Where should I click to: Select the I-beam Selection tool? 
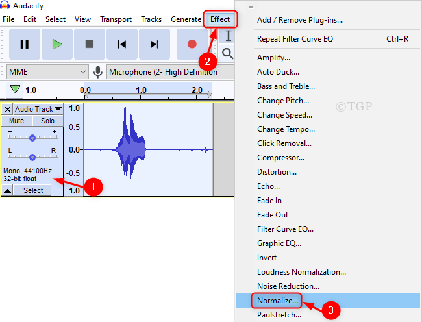(228, 36)
